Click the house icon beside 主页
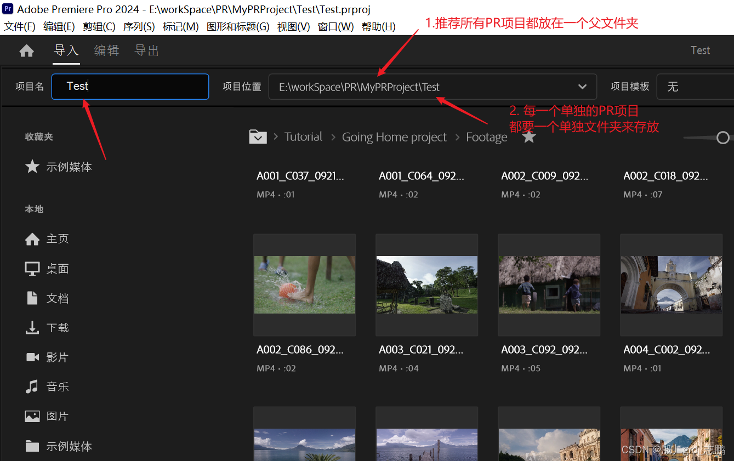The width and height of the screenshot is (734, 461). click(x=32, y=238)
